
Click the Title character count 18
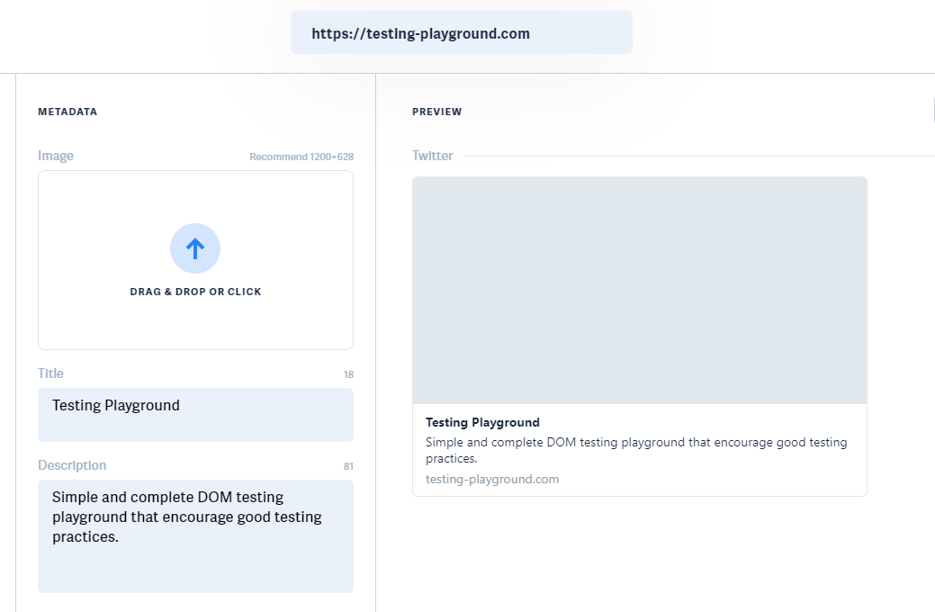click(348, 374)
